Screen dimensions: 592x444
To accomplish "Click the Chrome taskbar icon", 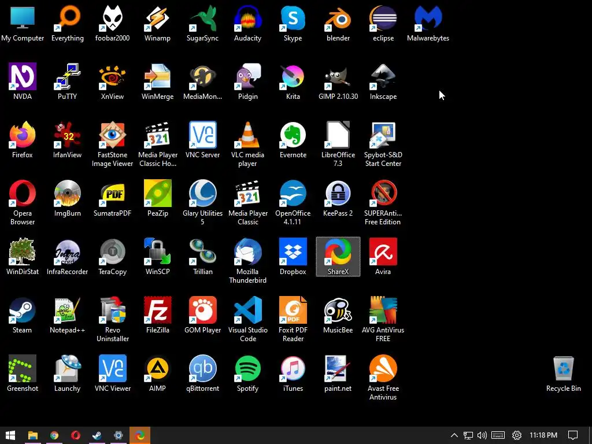I will [x=54, y=435].
